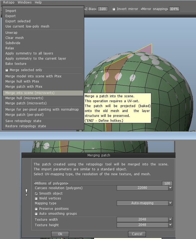Screen dimensions: 196x239
Task: Confirm merging patch with Ok
Action: (60, 234)
